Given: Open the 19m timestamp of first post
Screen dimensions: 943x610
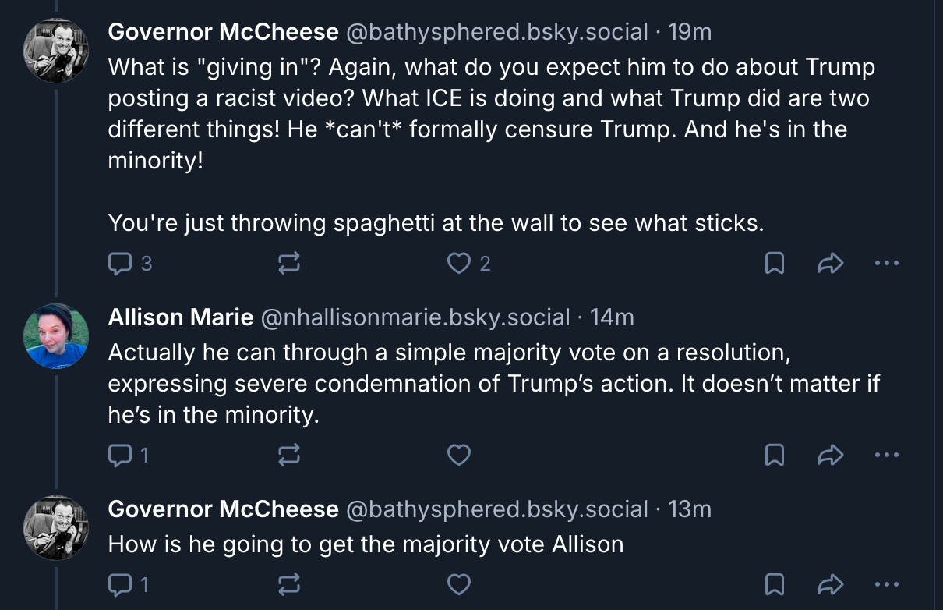Looking at the screenshot, I should point(690,32).
